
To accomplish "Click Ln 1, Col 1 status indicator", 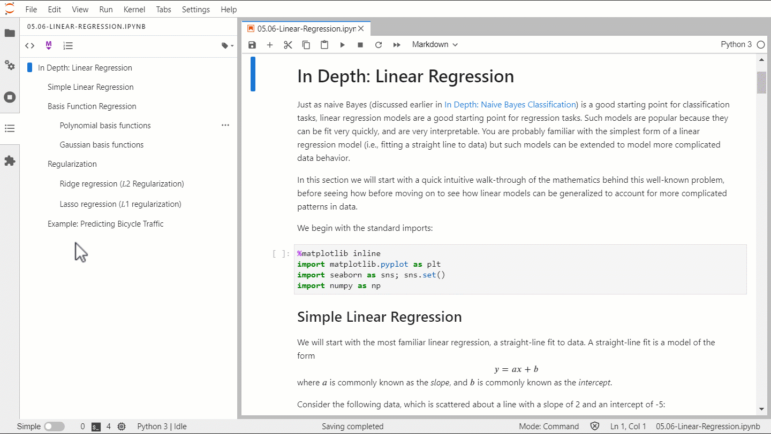I will pos(628,427).
